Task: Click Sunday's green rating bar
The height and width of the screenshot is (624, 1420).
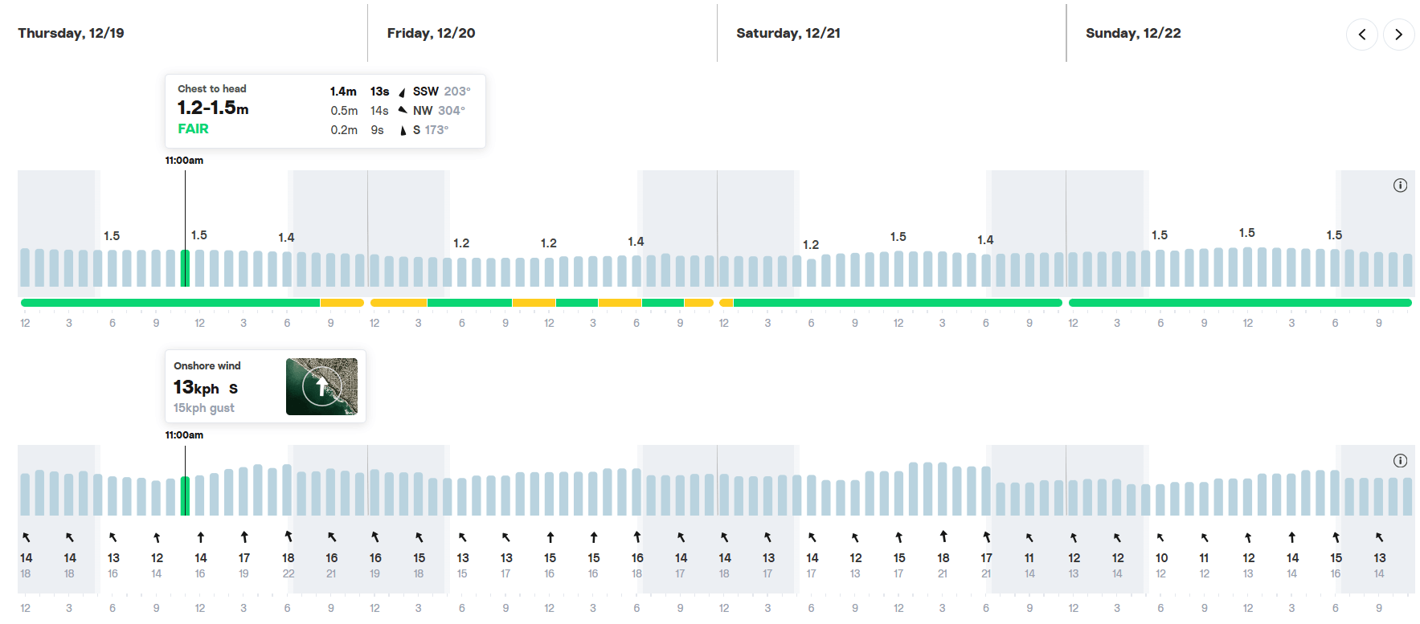Action: (x=1240, y=303)
